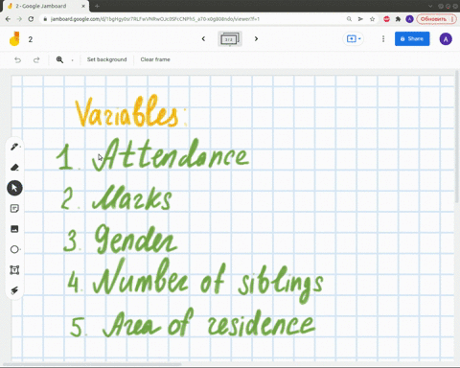Viewport: 460px width, 368px height.
Task: Open the extensions puzzle icon
Action: (x=398, y=19)
